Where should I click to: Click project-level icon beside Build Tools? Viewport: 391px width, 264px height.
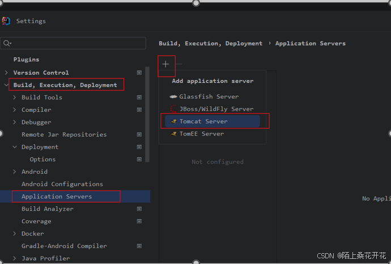pos(139,98)
